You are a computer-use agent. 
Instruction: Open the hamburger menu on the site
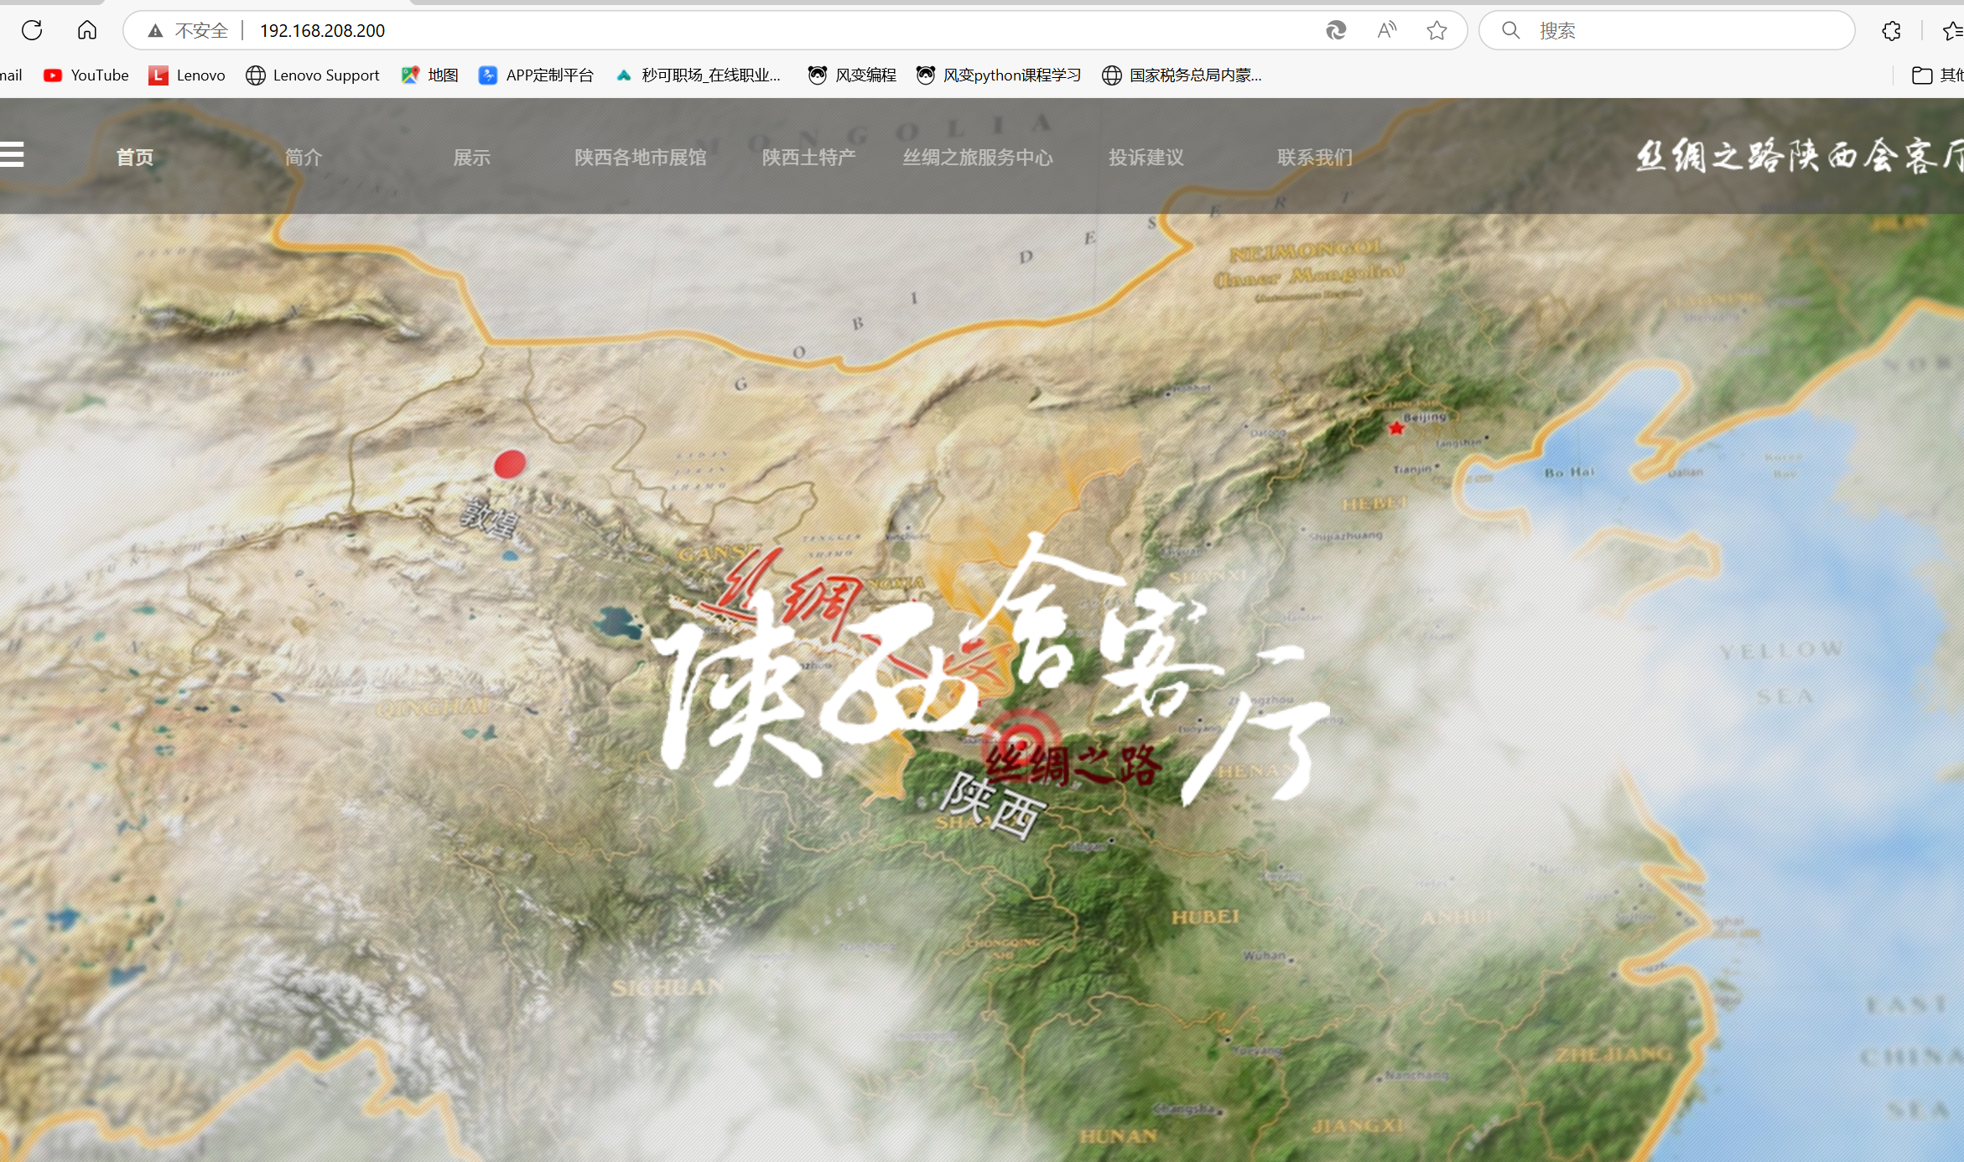[12, 154]
